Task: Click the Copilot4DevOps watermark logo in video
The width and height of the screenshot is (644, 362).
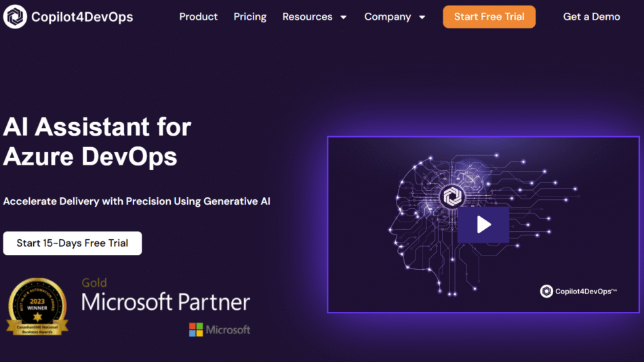Action: click(x=578, y=291)
